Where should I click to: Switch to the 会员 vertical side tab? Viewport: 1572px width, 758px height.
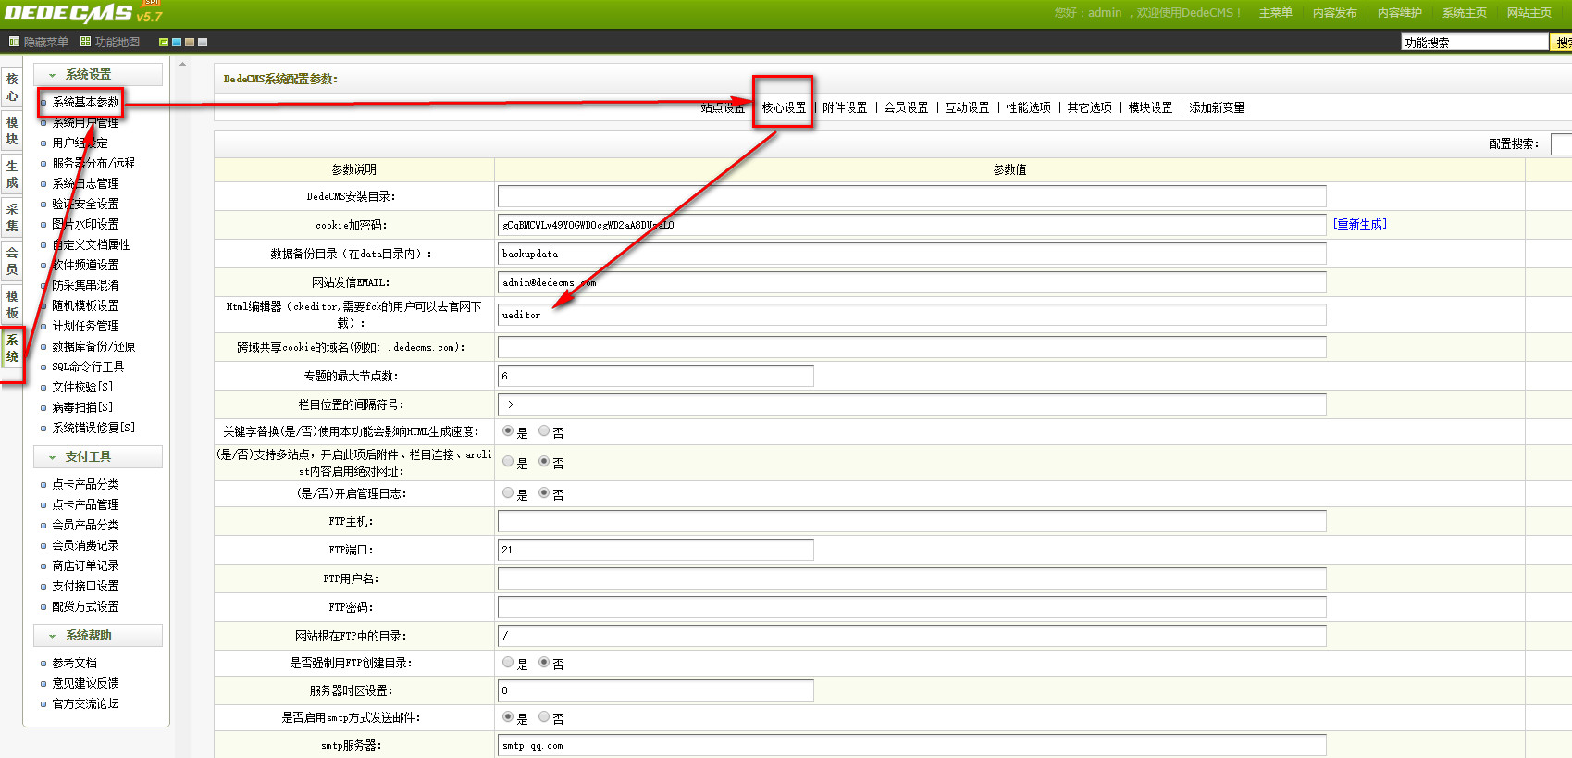click(x=12, y=261)
